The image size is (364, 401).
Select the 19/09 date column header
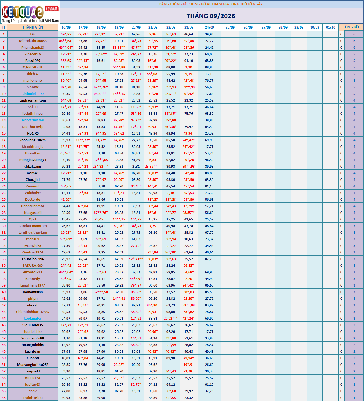pyautogui.click(x=119, y=27)
